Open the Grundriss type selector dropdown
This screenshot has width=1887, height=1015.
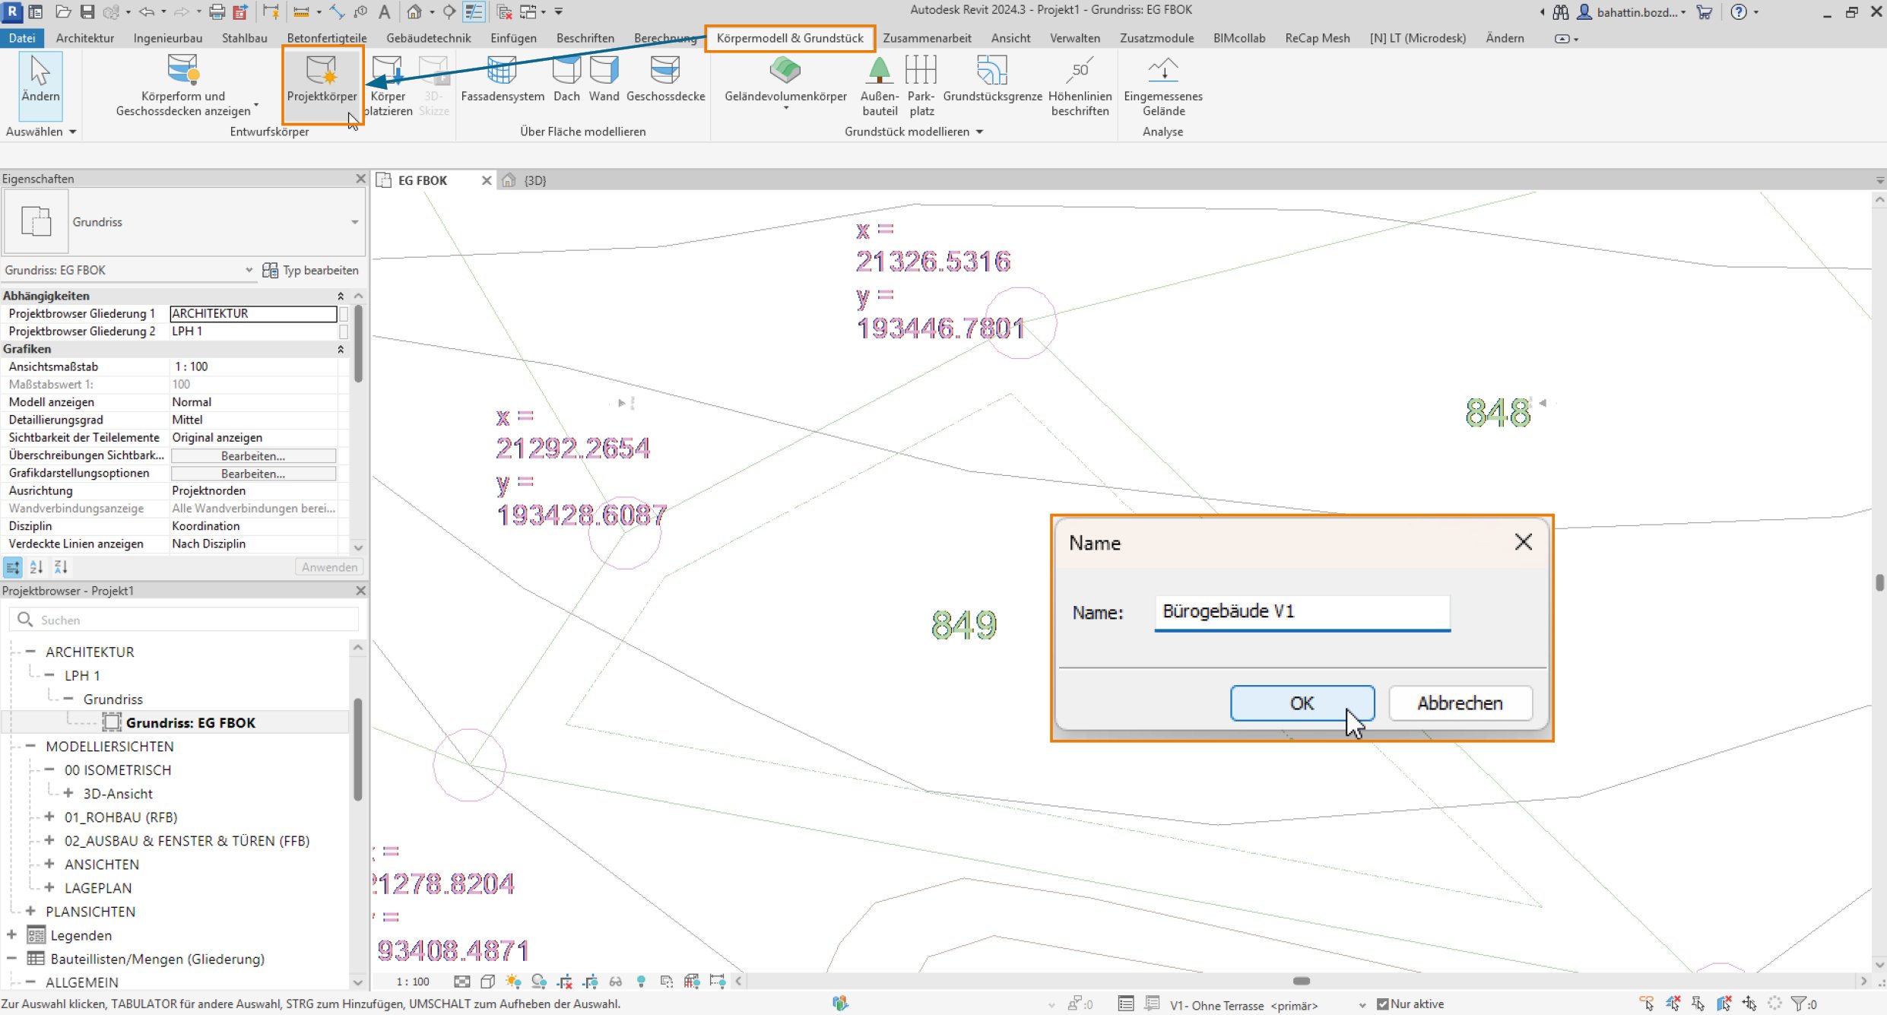point(355,222)
